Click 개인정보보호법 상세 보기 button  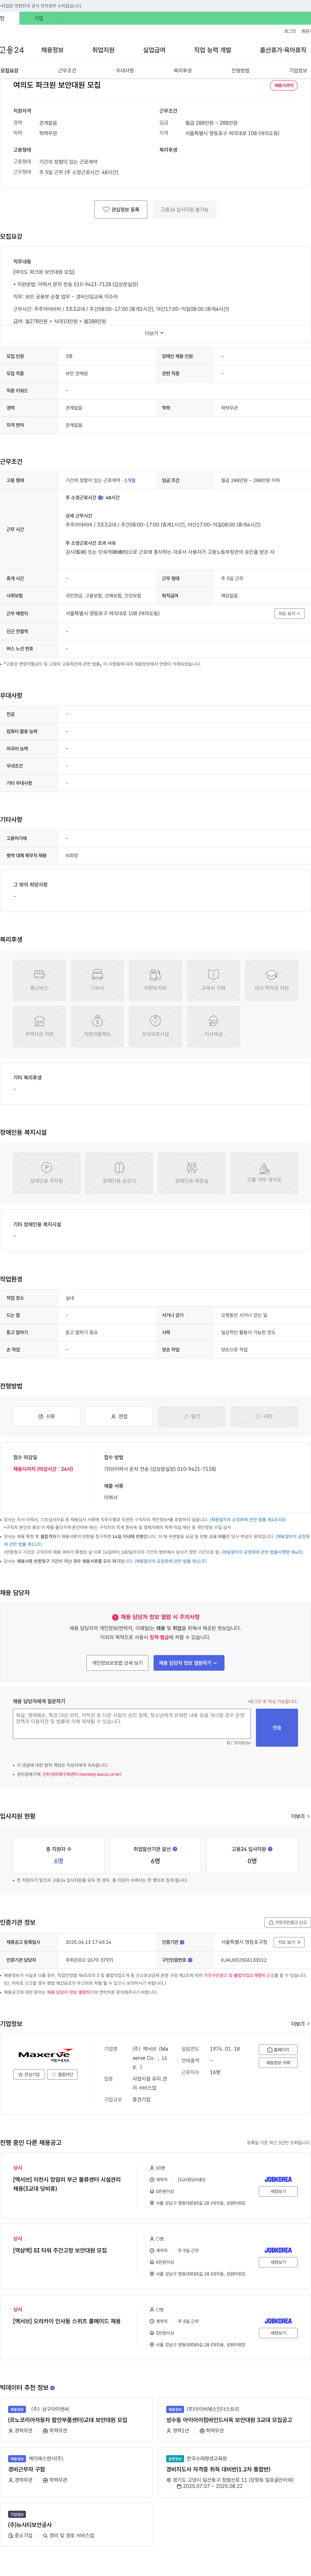[x=118, y=1663]
